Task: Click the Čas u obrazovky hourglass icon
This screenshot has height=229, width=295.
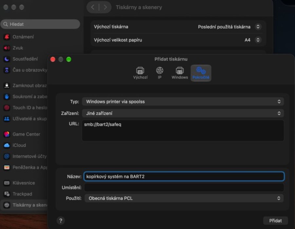Action: click(x=7, y=70)
